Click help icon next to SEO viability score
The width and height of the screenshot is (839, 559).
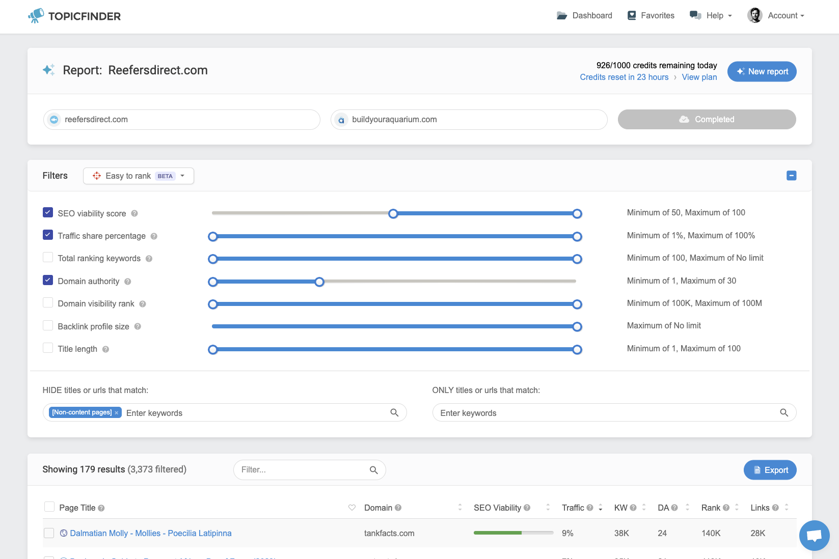134,214
